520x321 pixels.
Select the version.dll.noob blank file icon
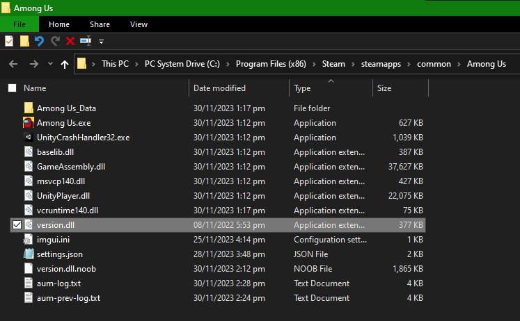coord(29,268)
